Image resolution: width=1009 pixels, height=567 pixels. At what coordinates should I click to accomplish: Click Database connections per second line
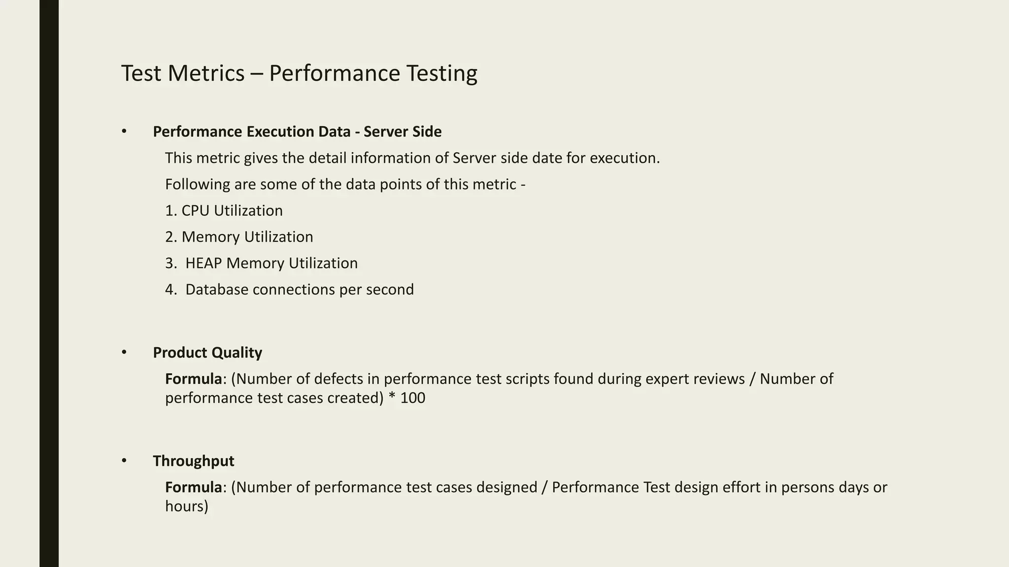click(289, 289)
